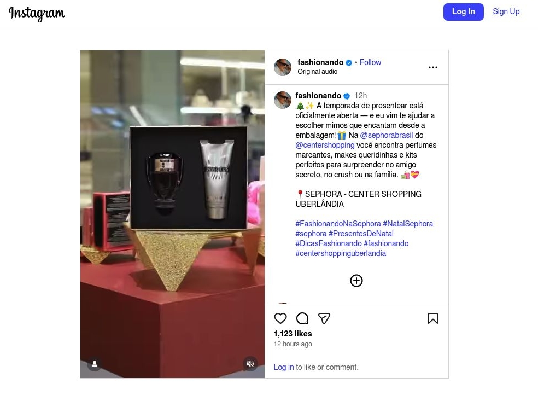Image resolution: width=538 pixels, height=401 pixels.
Task: Open the #NatalSephora hashtag
Action: tap(408, 224)
